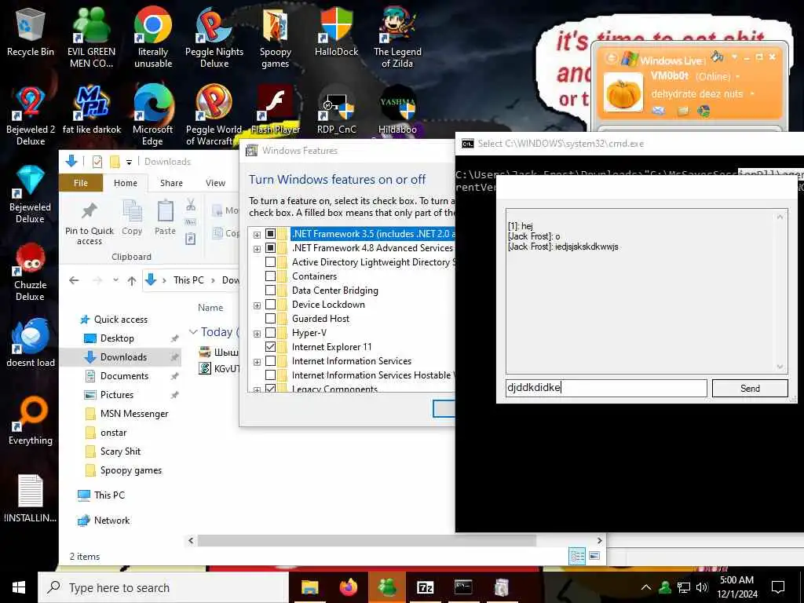Select Documents in navigation pane
This screenshot has height=603, width=804.
tap(124, 376)
